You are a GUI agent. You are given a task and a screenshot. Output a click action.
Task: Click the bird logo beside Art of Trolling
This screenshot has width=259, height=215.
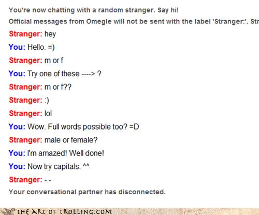point(8,211)
